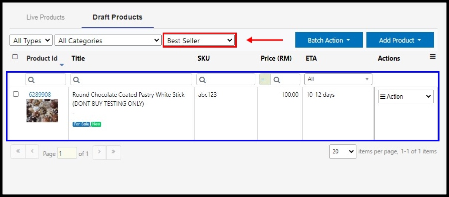Tick the select-all checkbox in header
This screenshot has width=449, height=197.
coord(15,57)
